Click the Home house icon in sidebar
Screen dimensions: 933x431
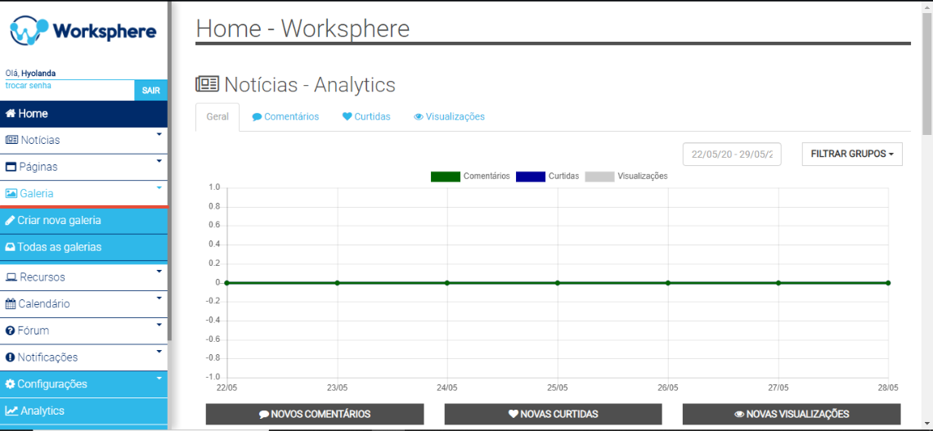coord(11,114)
